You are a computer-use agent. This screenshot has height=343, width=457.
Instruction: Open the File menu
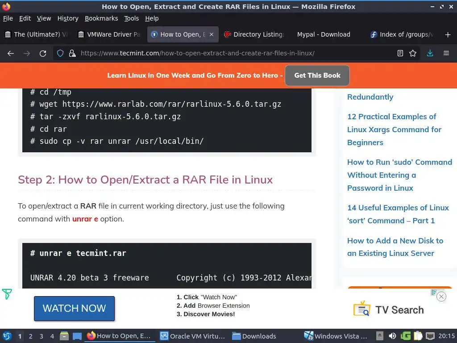point(8,18)
